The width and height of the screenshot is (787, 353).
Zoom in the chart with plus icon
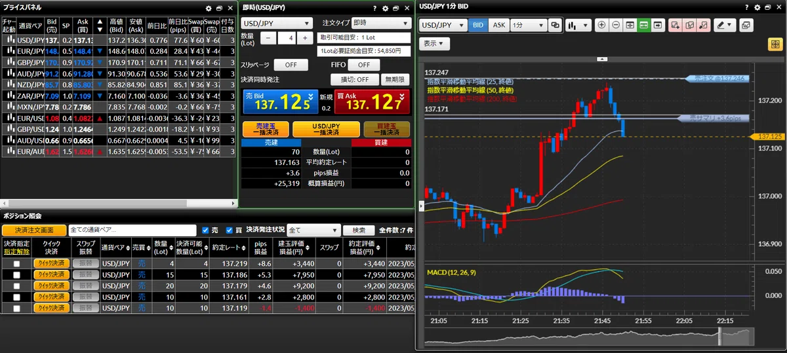tap(602, 25)
